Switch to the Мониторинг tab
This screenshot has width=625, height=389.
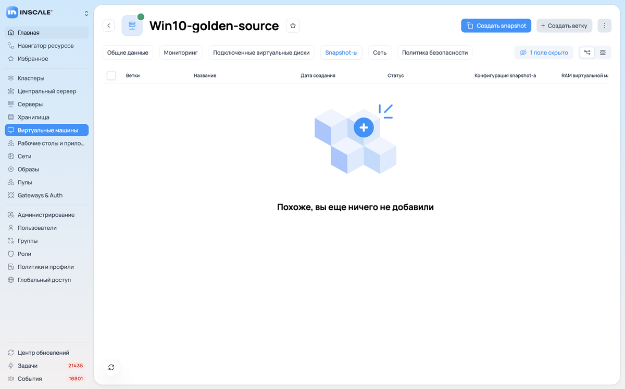(181, 53)
